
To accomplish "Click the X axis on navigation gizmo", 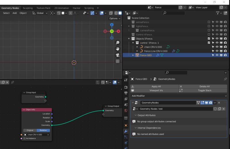I will click(118, 31).
